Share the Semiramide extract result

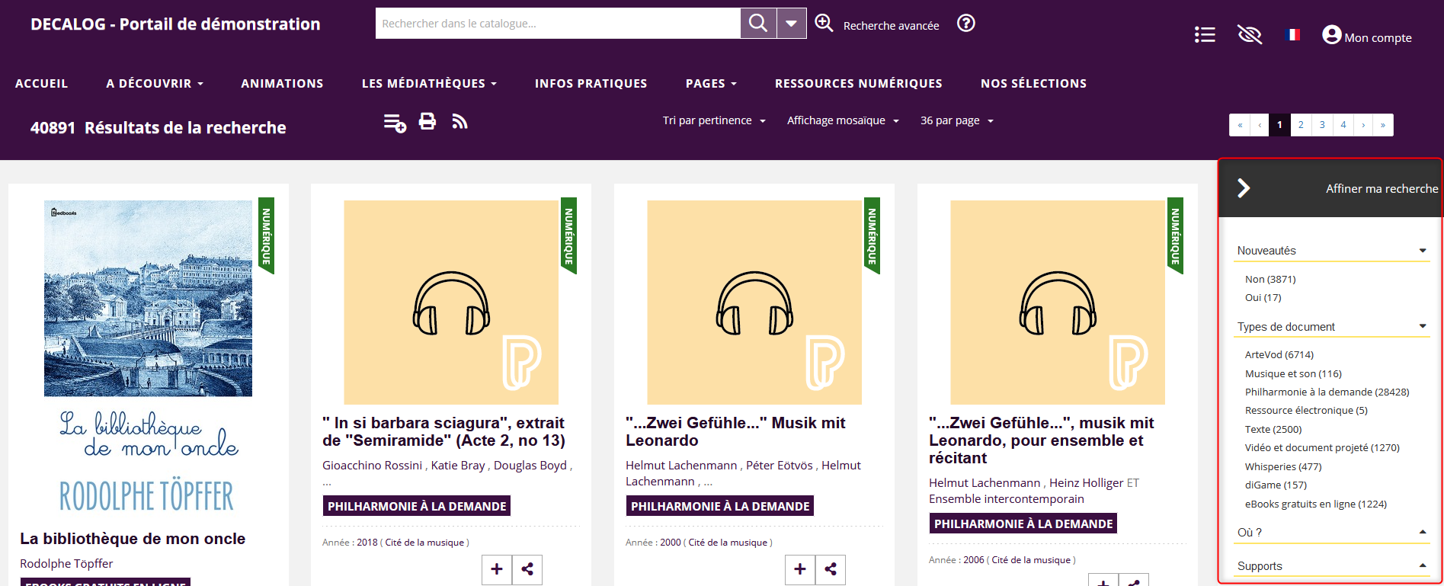tap(527, 569)
